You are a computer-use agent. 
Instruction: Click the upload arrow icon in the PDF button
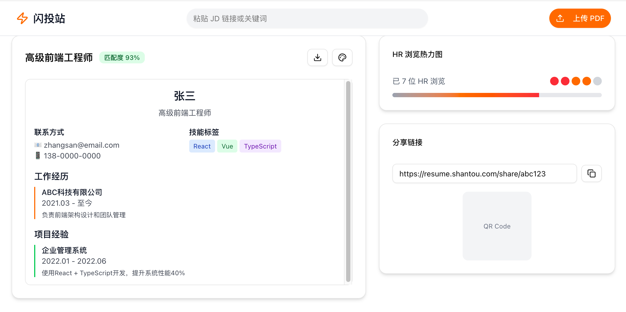560,18
